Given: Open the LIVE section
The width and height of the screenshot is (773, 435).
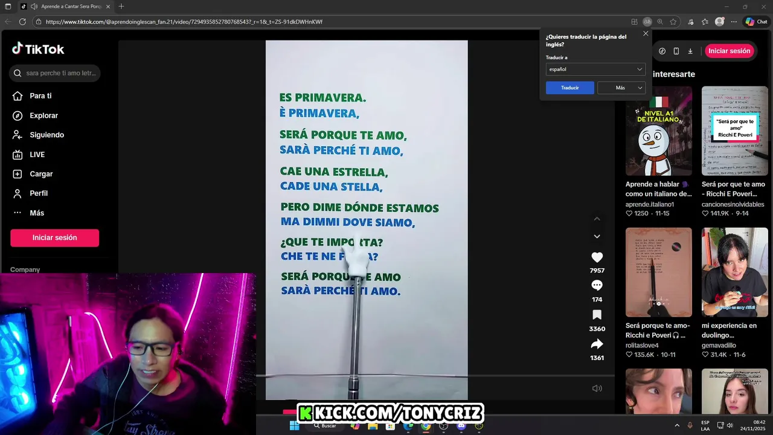Looking at the screenshot, I should pos(29,155).
